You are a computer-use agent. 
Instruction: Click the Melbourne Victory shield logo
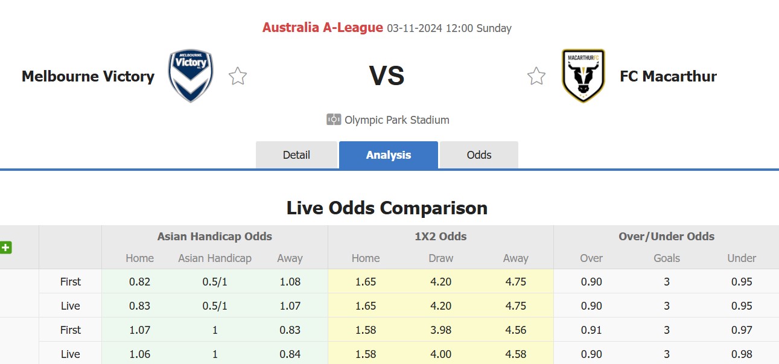click(191, 74)
